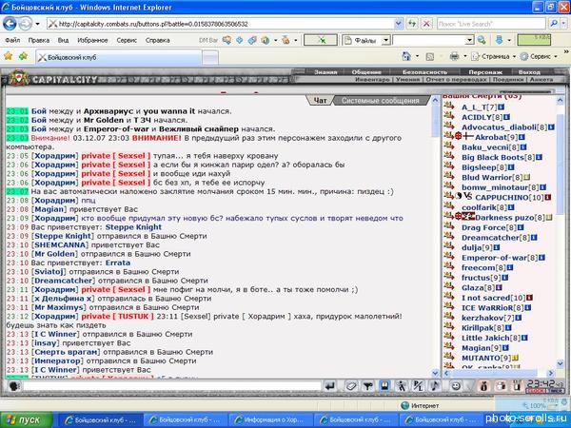Click the RSS feeds icon
The width and height of the screenshot is (571, 428).
(430, 57)
